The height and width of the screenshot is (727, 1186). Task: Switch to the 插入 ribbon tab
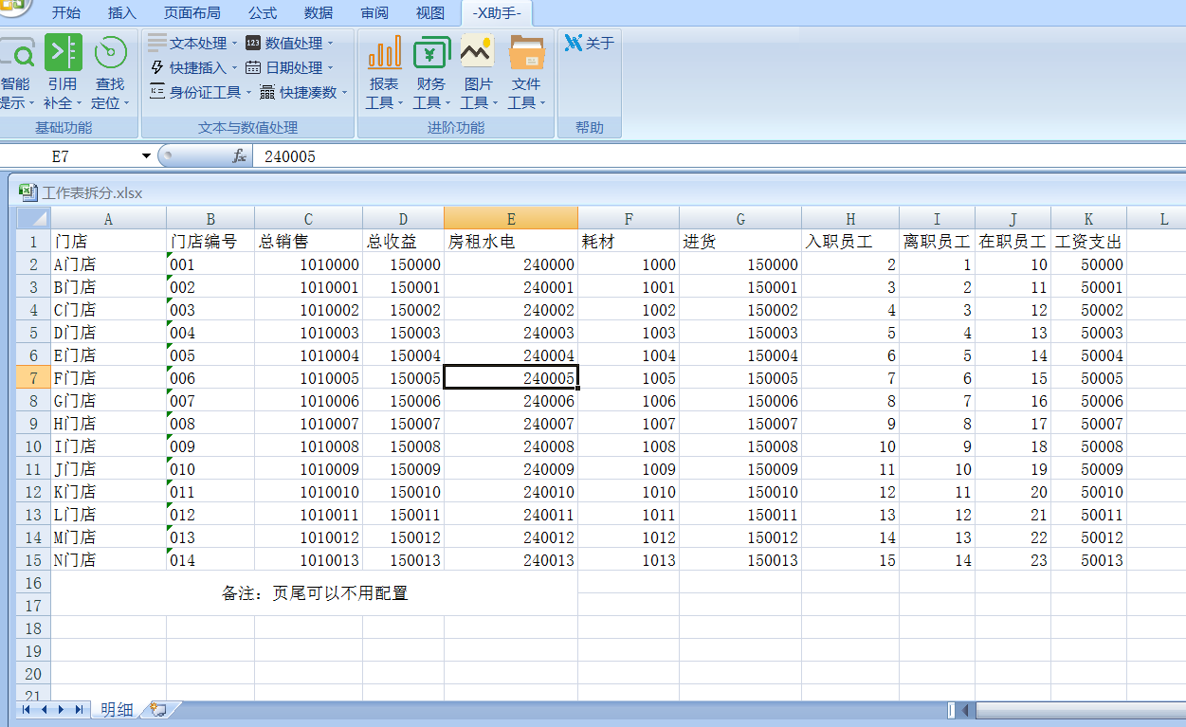pos(122,13)
